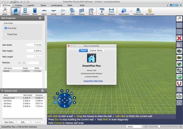The width and height of the screenshot is (183, 129).
Task: Click the red X delete icon
Action: 179,38
